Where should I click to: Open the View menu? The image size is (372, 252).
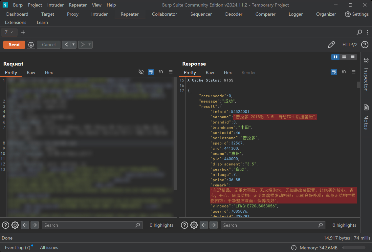97,5
